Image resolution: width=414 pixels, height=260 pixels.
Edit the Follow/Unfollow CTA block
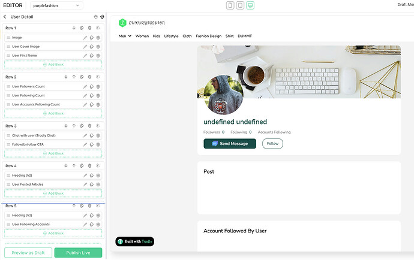(85, 144)
